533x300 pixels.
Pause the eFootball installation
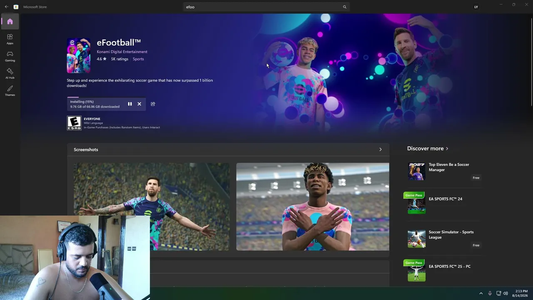(x=130, y=104)
